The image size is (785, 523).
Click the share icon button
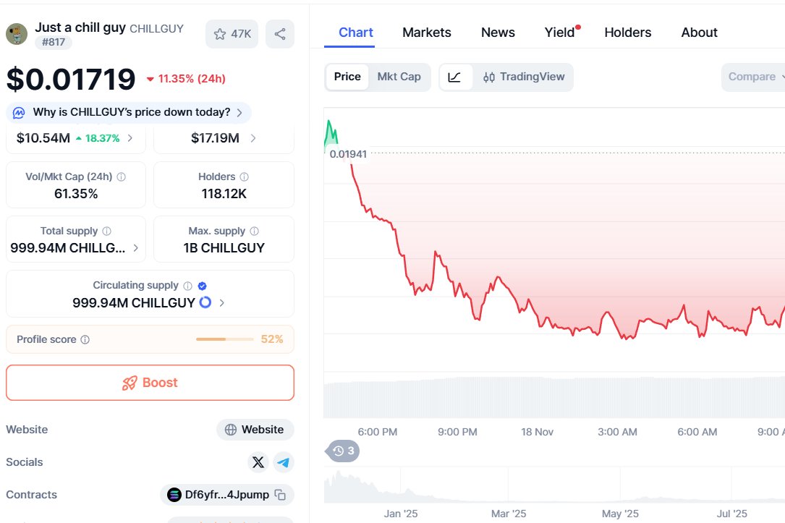pos(280,34)
